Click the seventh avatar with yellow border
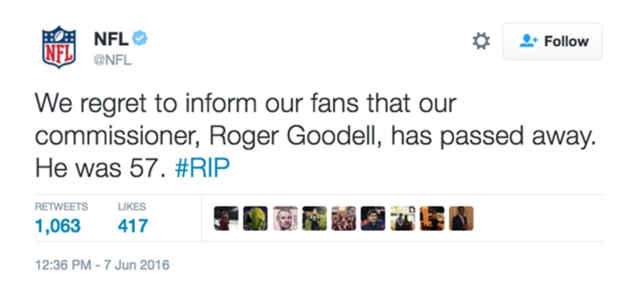The height and width of the screenshot is (285, 634). coord(403,218)
